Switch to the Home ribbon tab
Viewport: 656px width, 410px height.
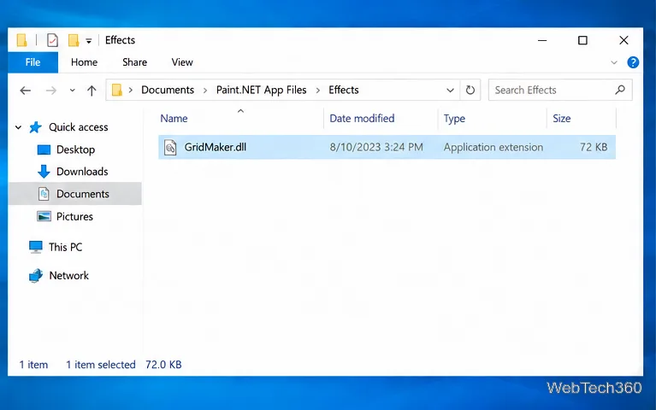point(84,62)
